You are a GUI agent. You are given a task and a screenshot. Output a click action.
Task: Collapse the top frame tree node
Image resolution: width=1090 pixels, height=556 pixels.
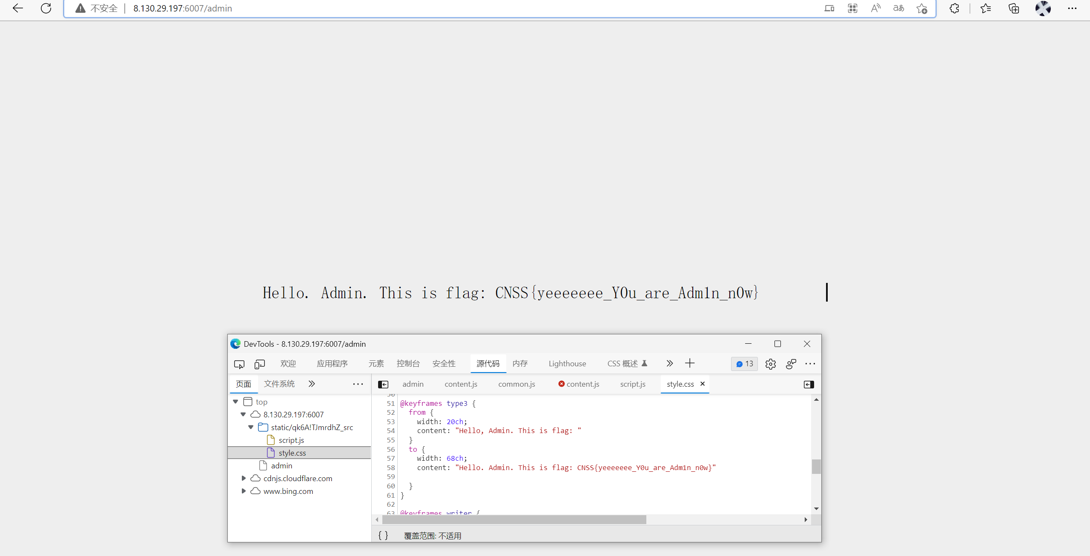point(235,401)
